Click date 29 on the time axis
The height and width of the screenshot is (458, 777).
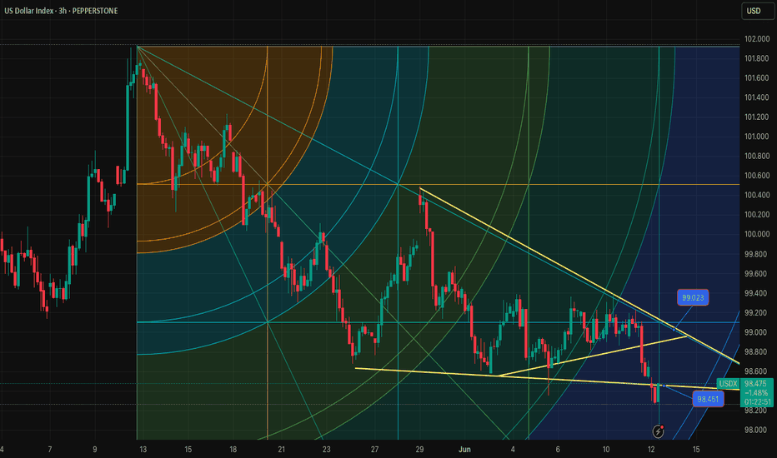pos(419,450)
